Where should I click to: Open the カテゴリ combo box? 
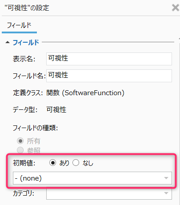(109, 193)
